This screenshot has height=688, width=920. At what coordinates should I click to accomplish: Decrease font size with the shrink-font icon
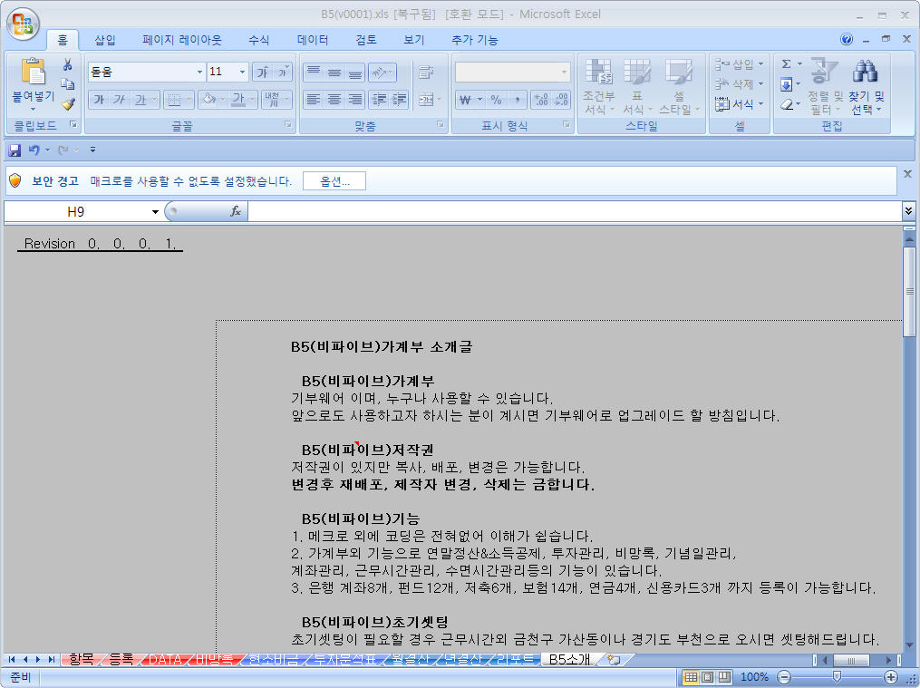coord(282,72)
